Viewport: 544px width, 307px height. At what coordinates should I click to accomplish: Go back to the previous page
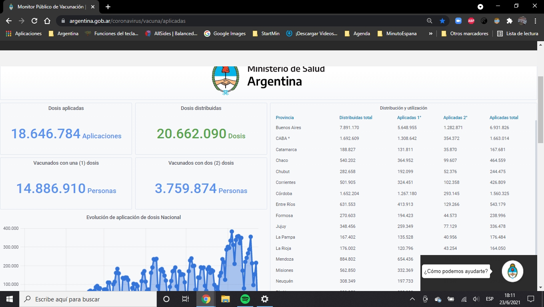pos(9,21)
